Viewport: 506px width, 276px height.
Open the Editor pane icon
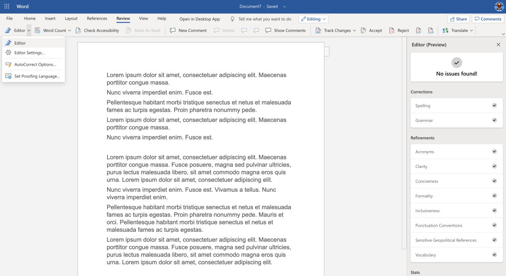point(8,30)
